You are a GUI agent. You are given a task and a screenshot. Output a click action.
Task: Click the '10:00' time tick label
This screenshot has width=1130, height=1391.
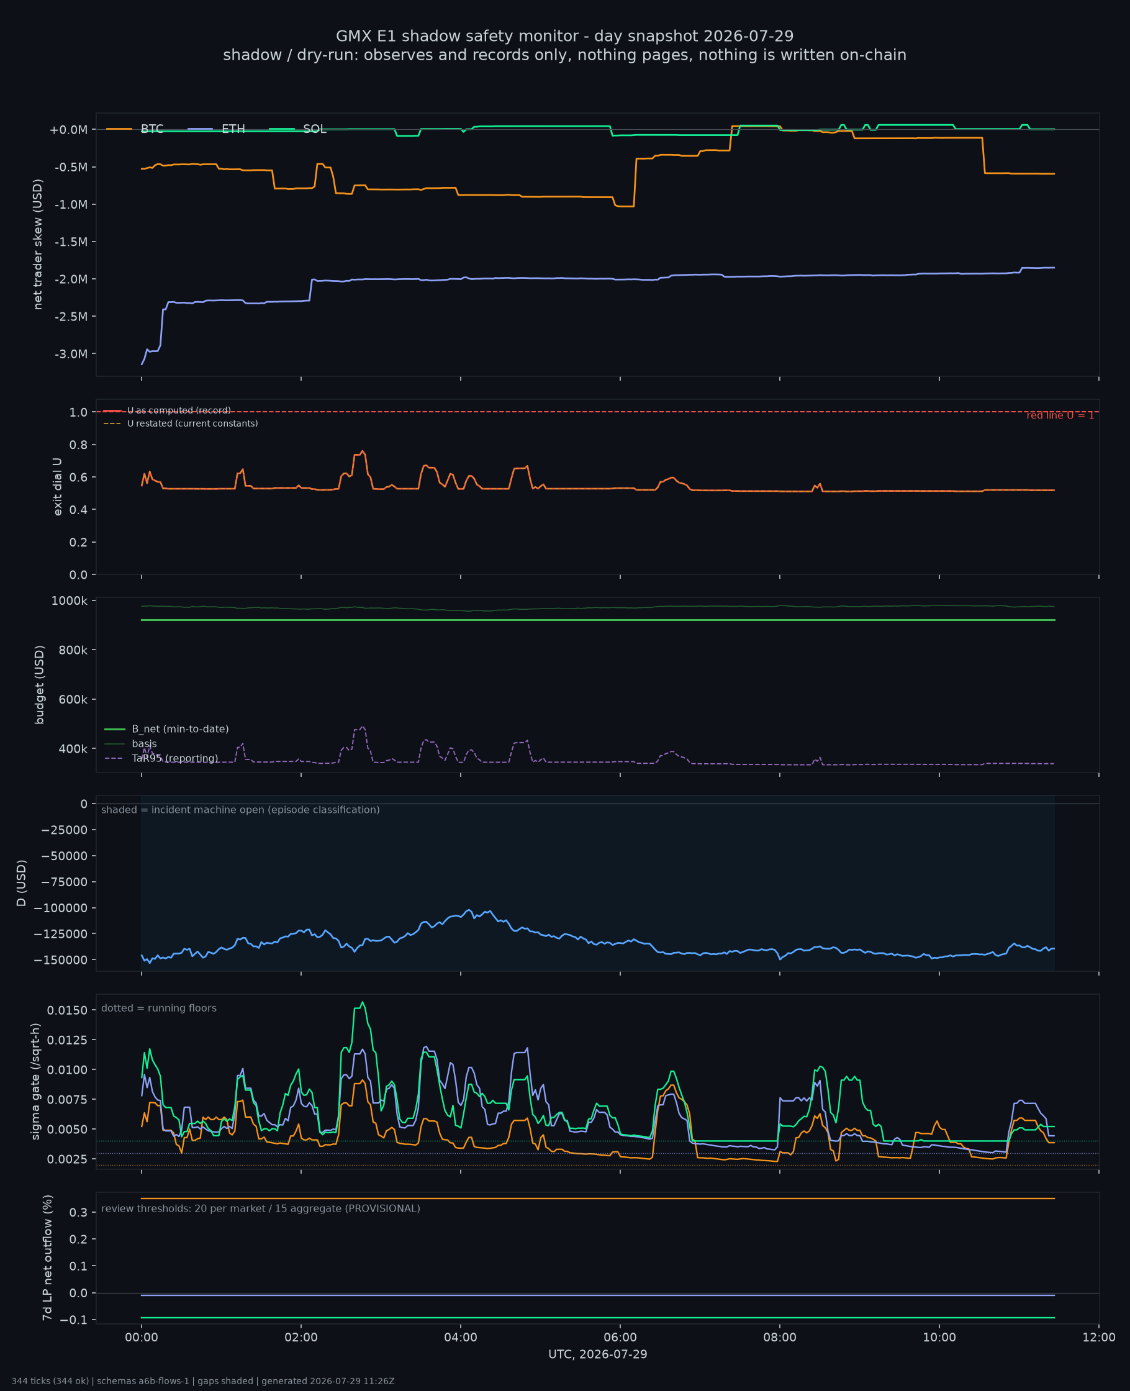coord(939,1338)
